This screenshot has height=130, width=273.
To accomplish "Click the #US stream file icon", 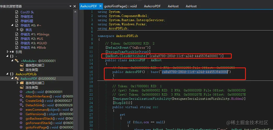I will click(x=17, y=39).
